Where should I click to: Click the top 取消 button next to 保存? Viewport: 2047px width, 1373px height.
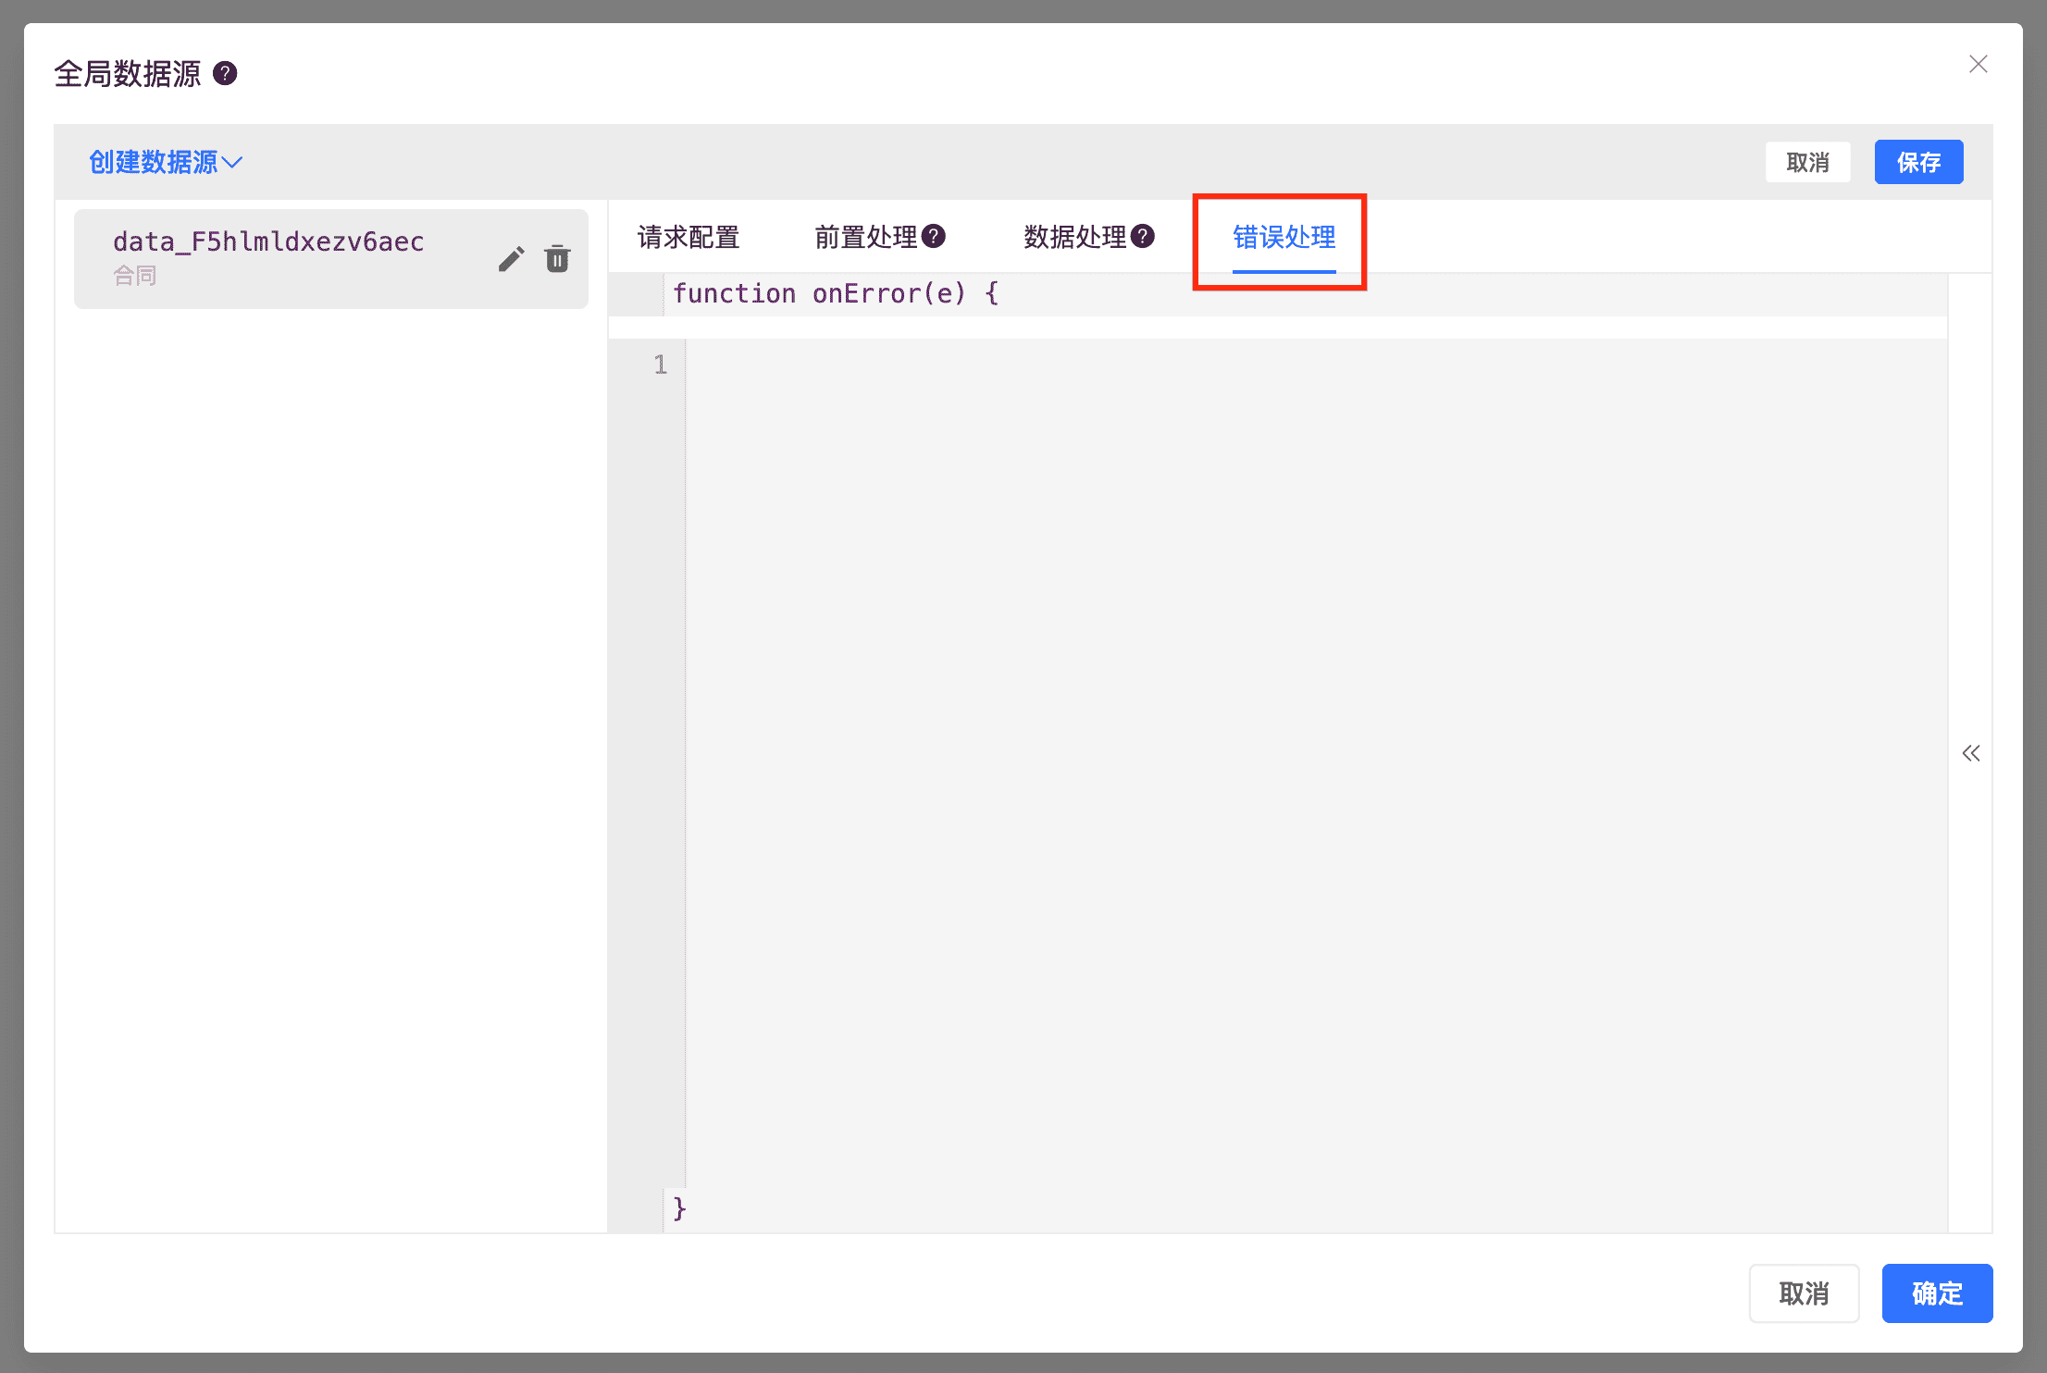click(x=1806, y=163)
